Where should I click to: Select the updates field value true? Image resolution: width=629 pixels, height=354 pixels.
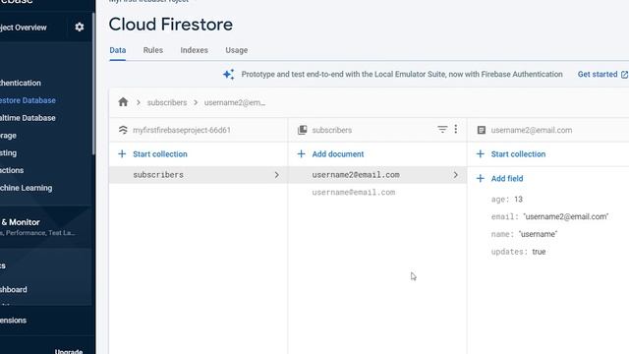[x=539, y=252]
